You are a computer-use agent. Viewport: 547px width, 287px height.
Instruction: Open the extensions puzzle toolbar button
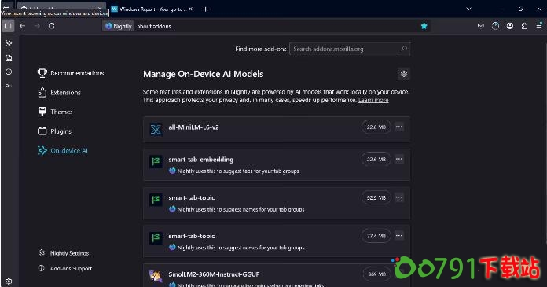pyautogui.click(x=524, y=26)
